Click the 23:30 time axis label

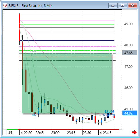coord(87,133)
